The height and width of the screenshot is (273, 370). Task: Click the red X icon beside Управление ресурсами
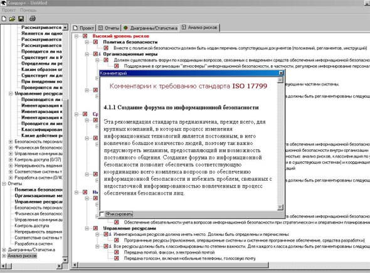[x=95, y=228]
